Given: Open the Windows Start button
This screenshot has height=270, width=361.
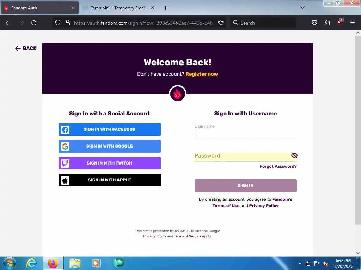Looking at the screenshot, I should pos(10,263).
